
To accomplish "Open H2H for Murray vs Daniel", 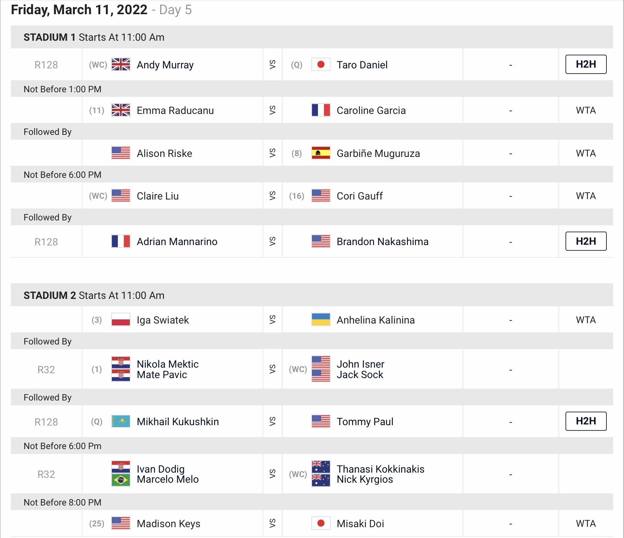I will pos(586,64).
